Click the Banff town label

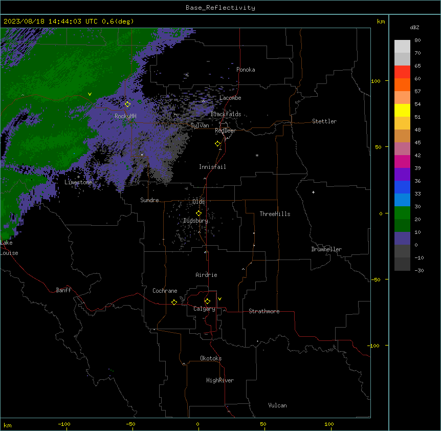pyautogui.click(x=63, y=290)
